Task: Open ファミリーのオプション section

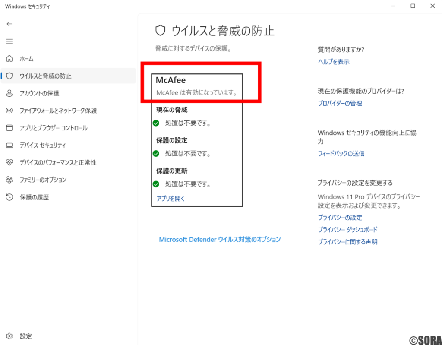Action: [x=68, y=180]
